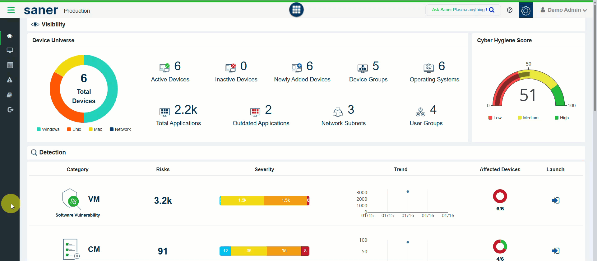Launch the Software Vulnerability module

[555, 200]
